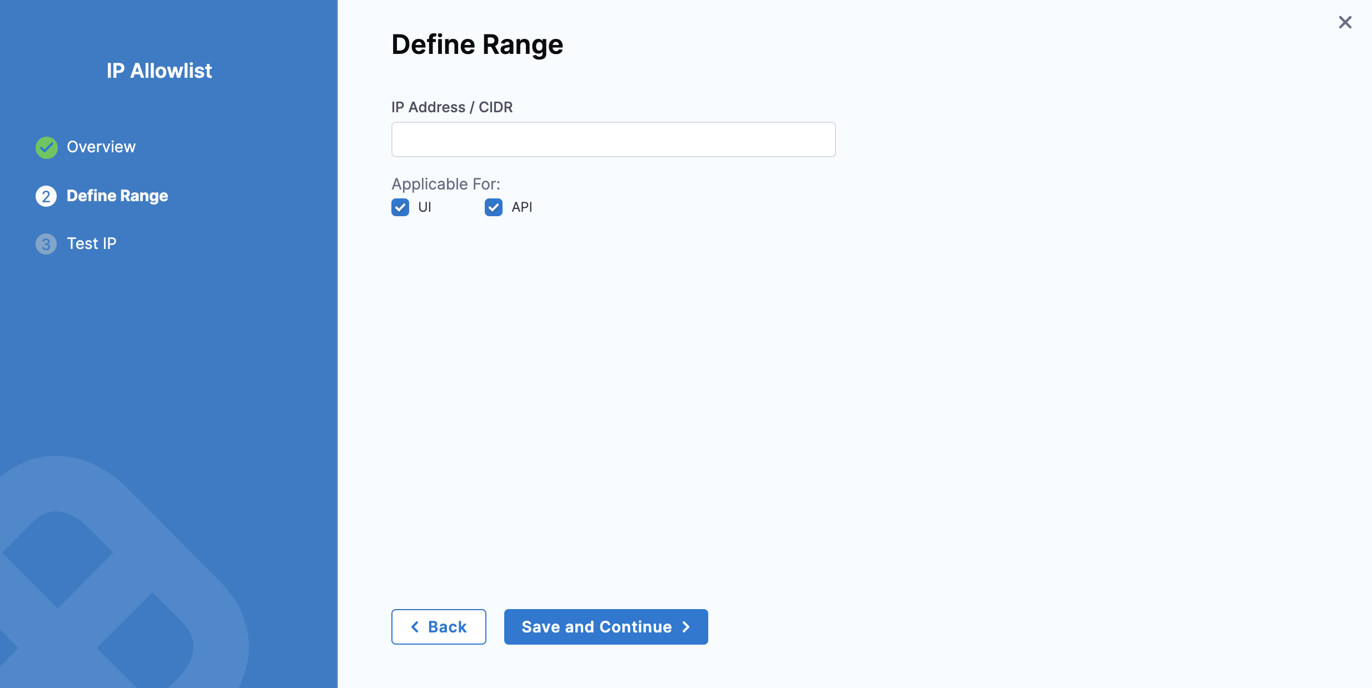Click the Applicable For label
This screenshot has width=1372, height=688.
446,184
